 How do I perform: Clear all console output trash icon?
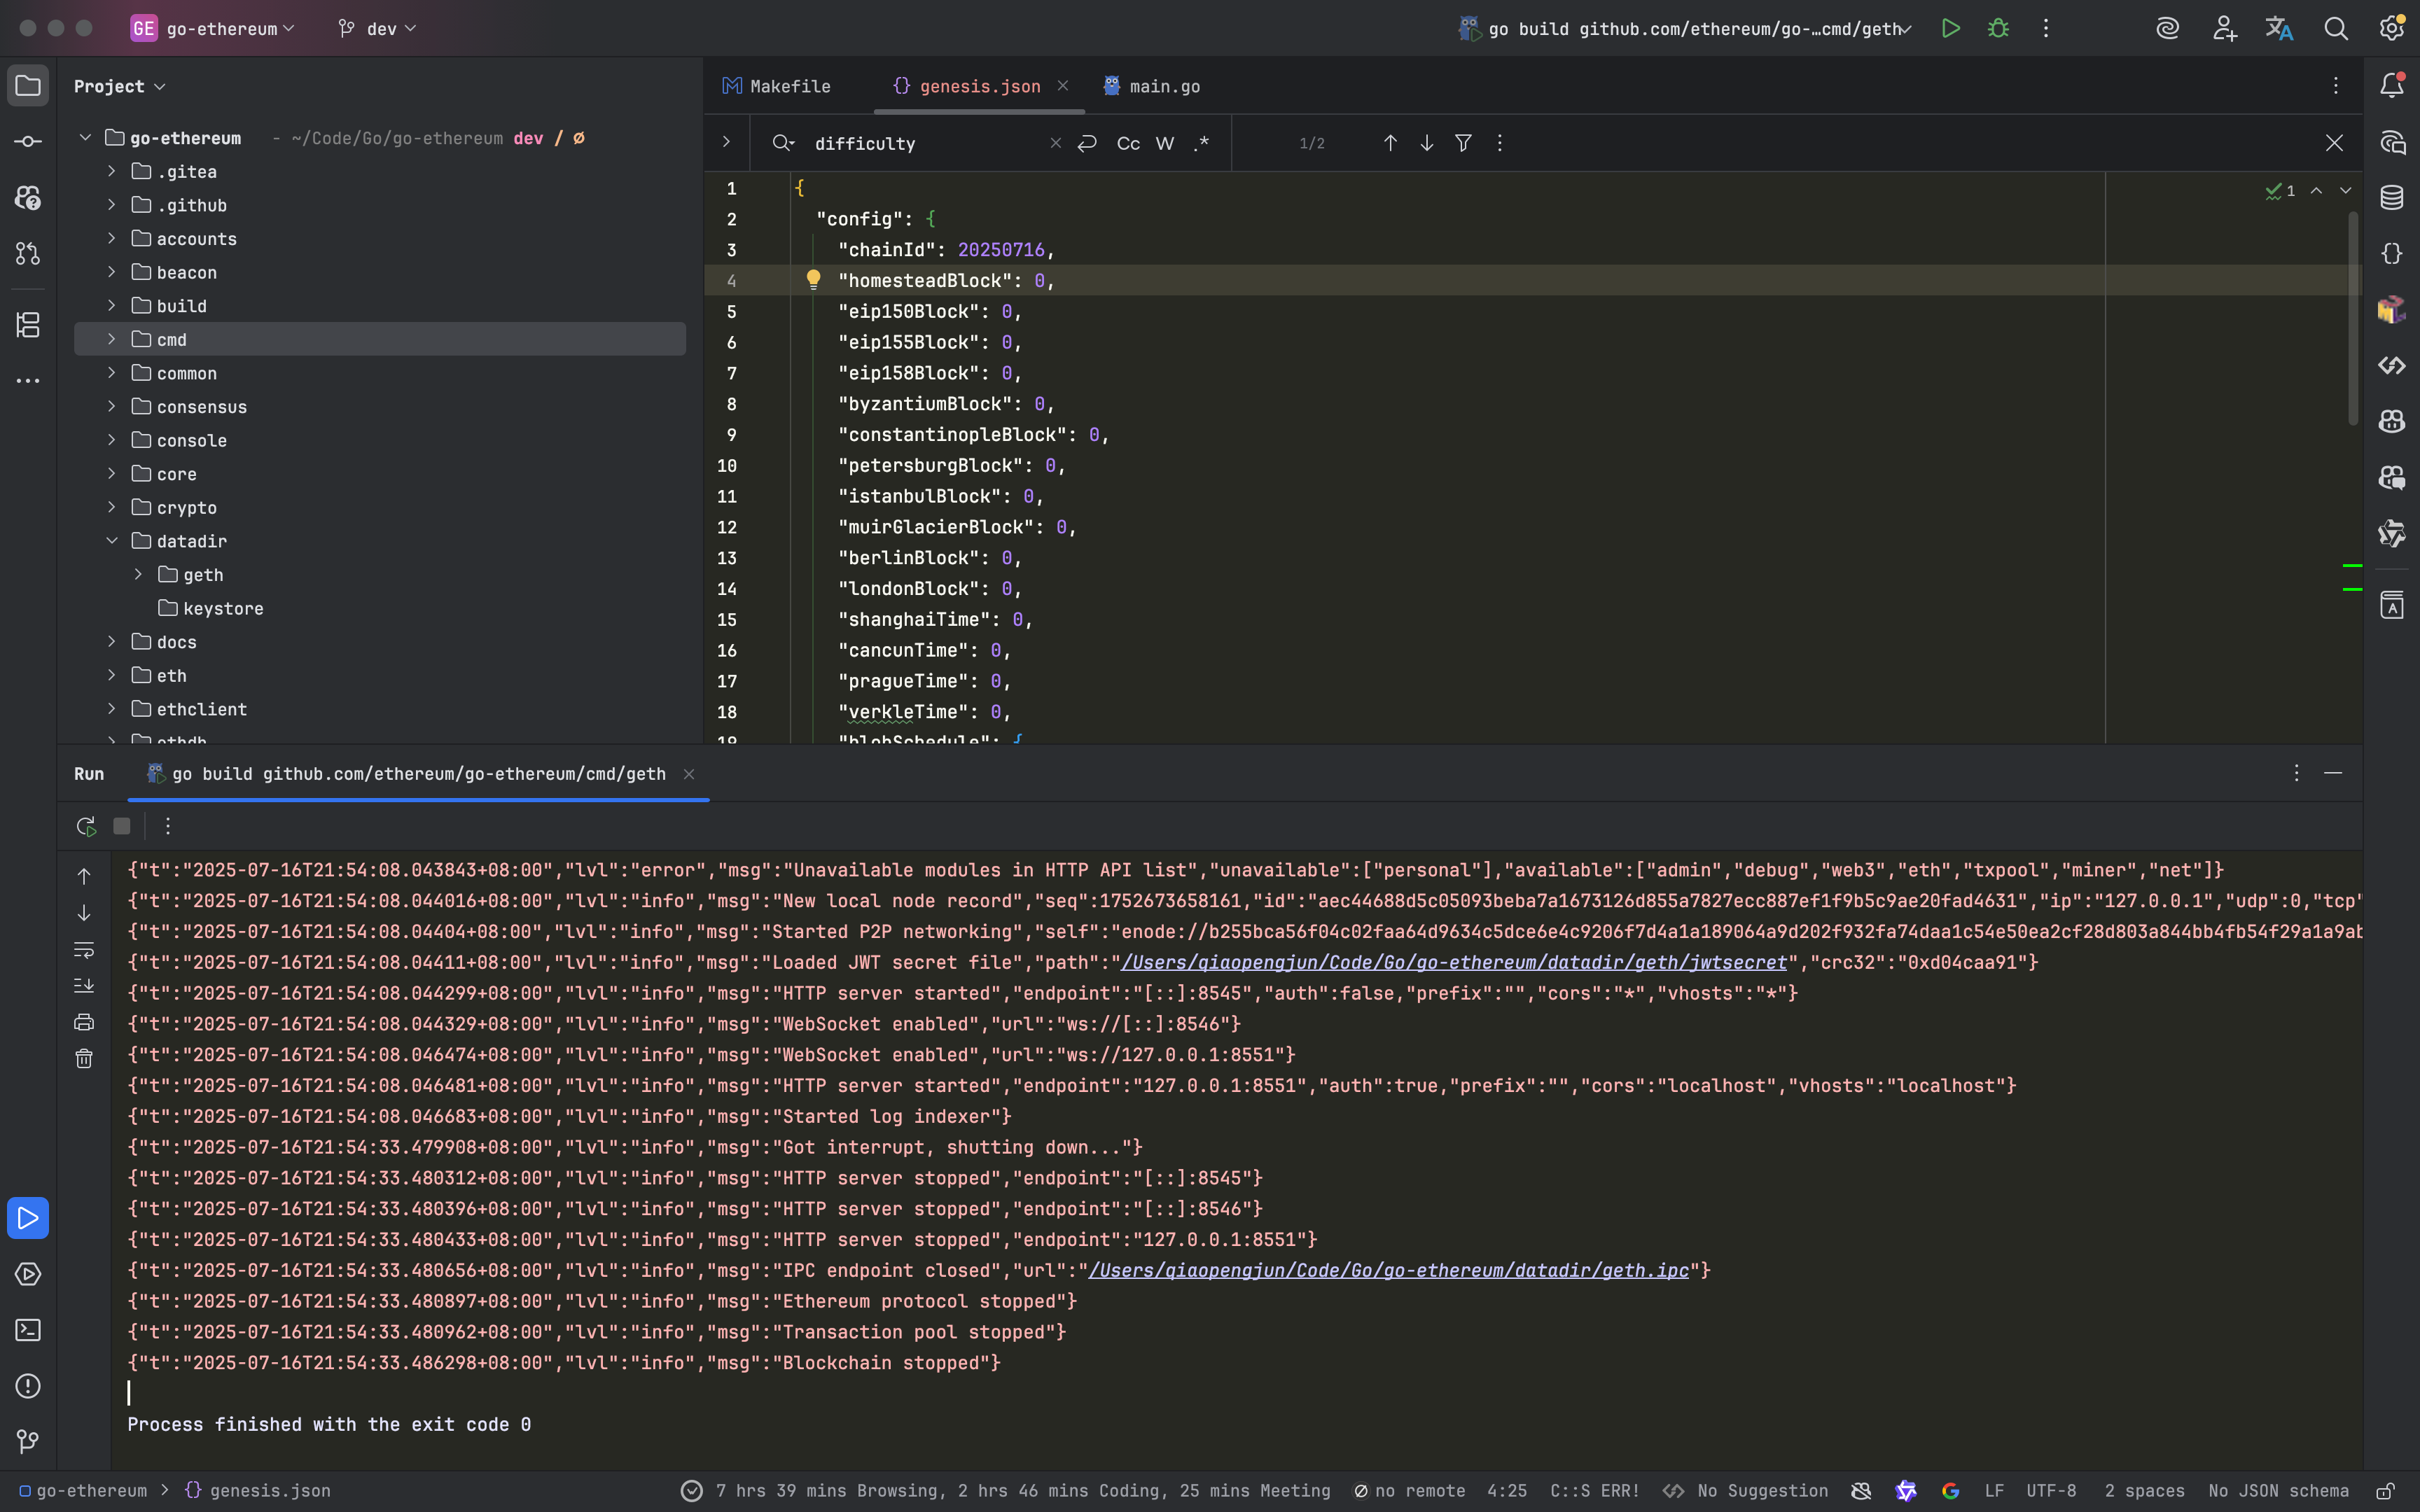click(84, 1058)
